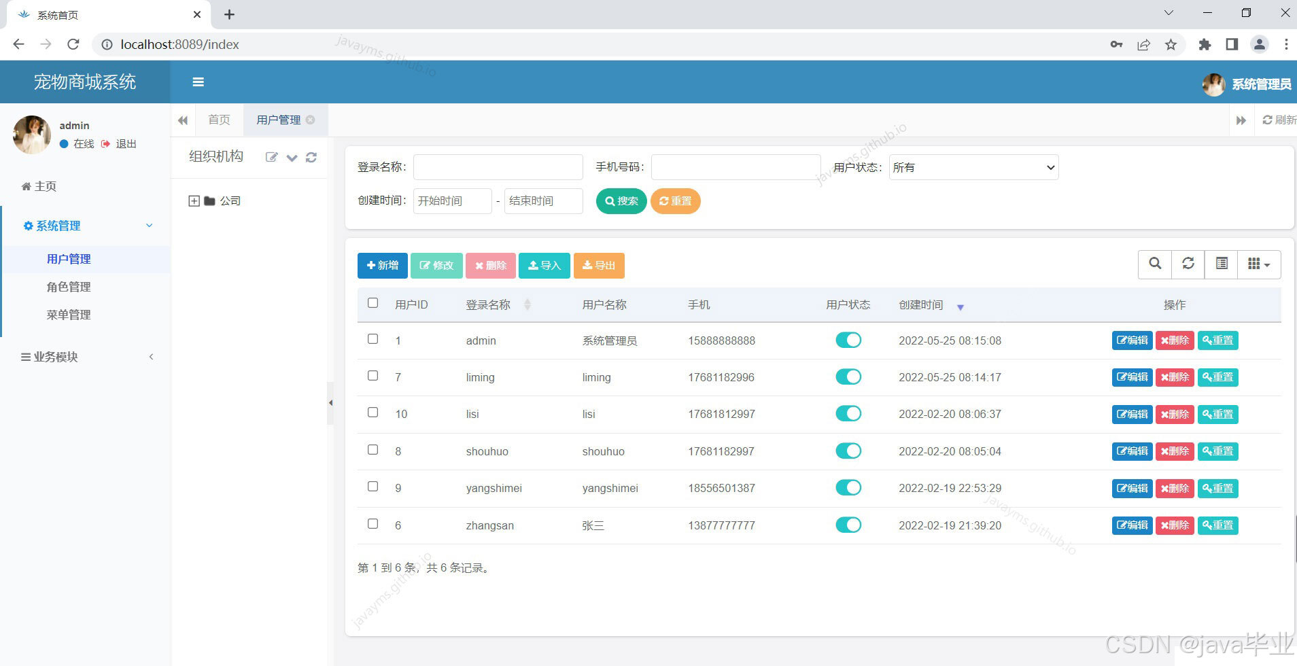Toggle table card view icon
This screenshot has width=1297, height=666.
[1222, 264]
